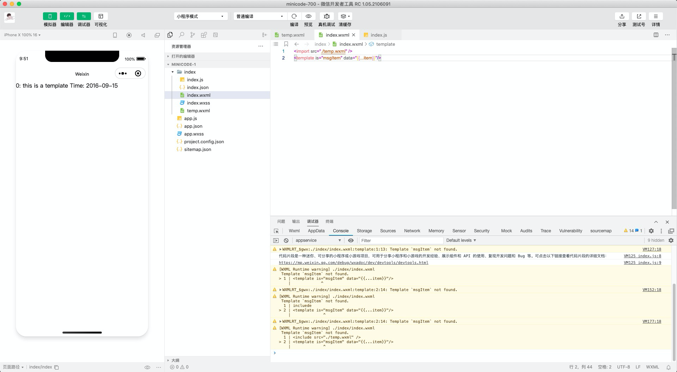Open the Network devtools tab
The width and height of the screenshot is (677, 372).
click(x=412, y=231)
